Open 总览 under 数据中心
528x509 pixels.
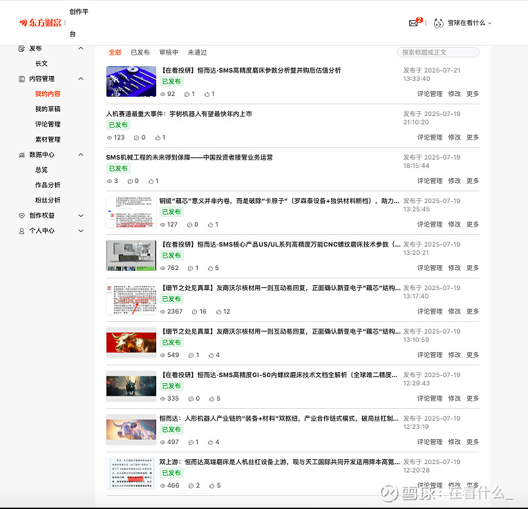point(41,170)
